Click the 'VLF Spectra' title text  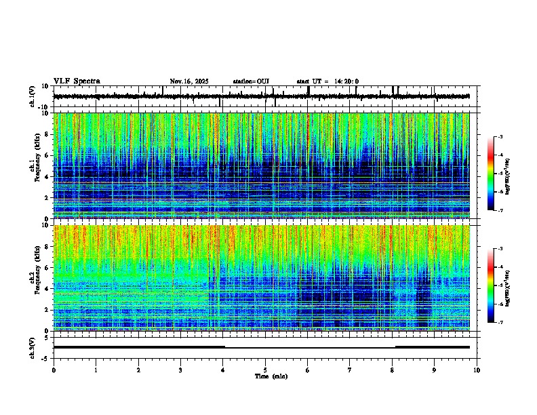tap(77, 81)
